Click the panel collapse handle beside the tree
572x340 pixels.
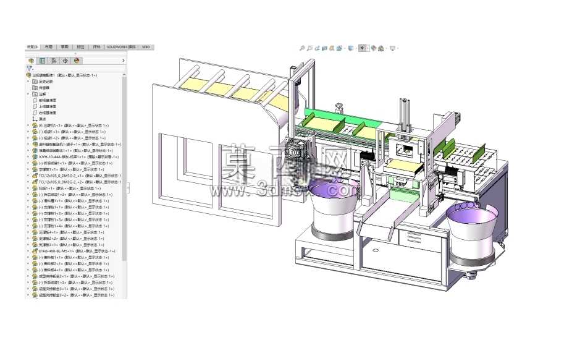pyautogui.click(x=128, y=189)
